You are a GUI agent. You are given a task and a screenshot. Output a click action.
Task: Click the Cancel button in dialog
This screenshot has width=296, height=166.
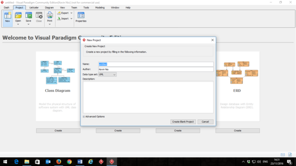click(x=205, y=122)
